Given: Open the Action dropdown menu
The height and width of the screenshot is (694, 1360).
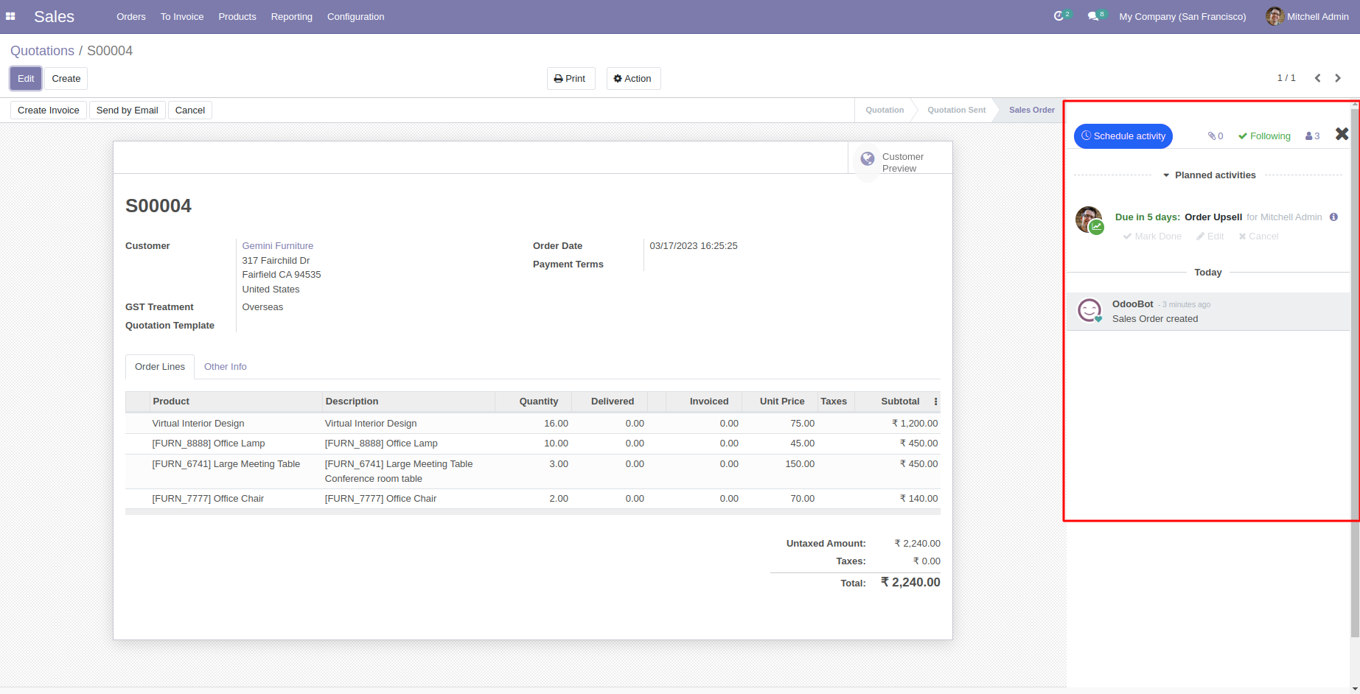Looking at the screenshot, I should 633,79.
